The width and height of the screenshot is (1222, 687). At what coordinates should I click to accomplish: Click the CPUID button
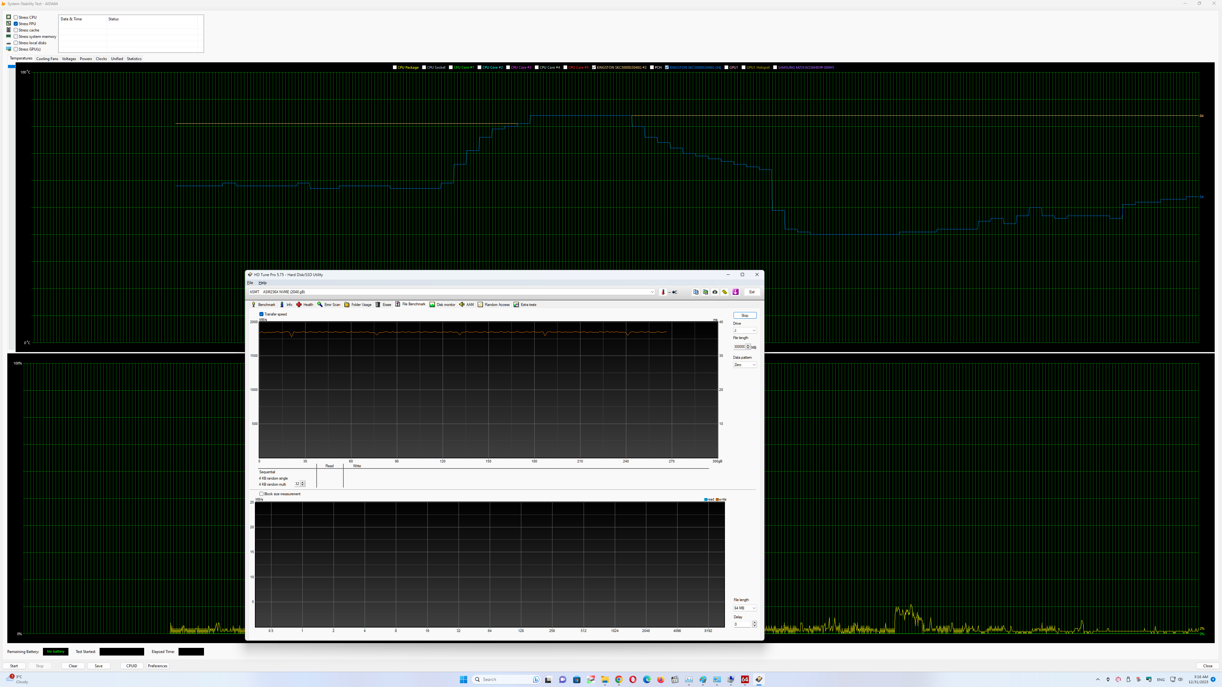pos(131,666)
